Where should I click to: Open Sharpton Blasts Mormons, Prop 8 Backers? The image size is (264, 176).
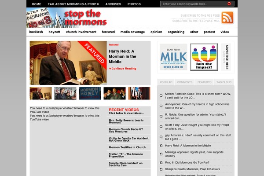pyautogui.click(x=192, y=169)
